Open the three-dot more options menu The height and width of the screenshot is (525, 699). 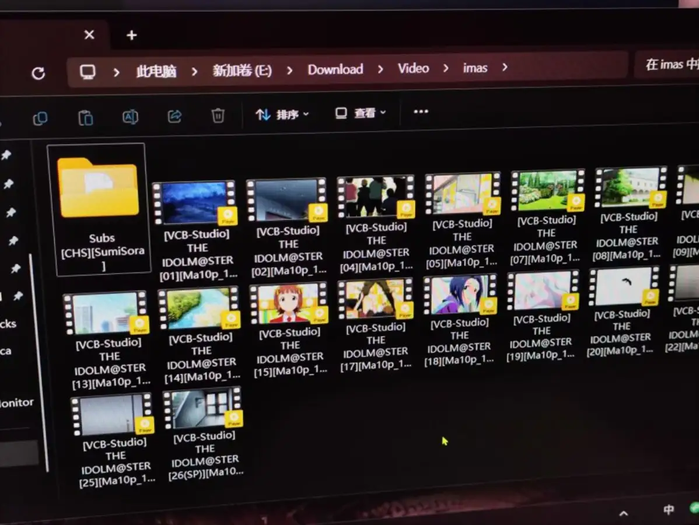pos(421,112)
